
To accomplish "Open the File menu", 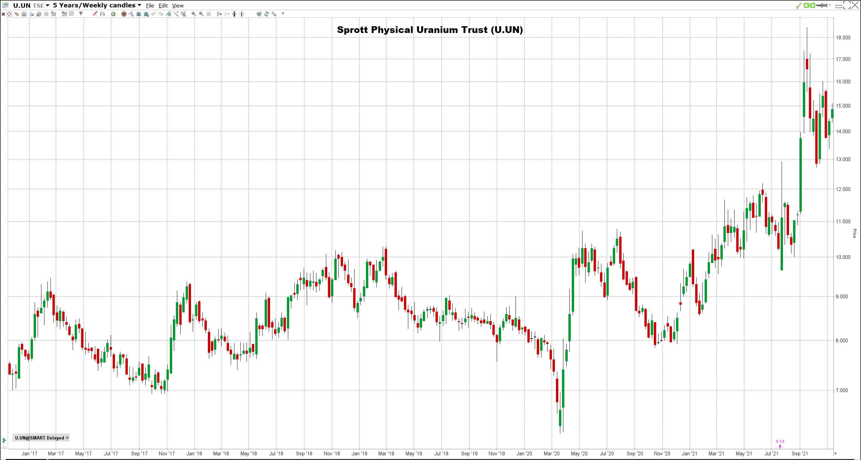I will [150, 6].
